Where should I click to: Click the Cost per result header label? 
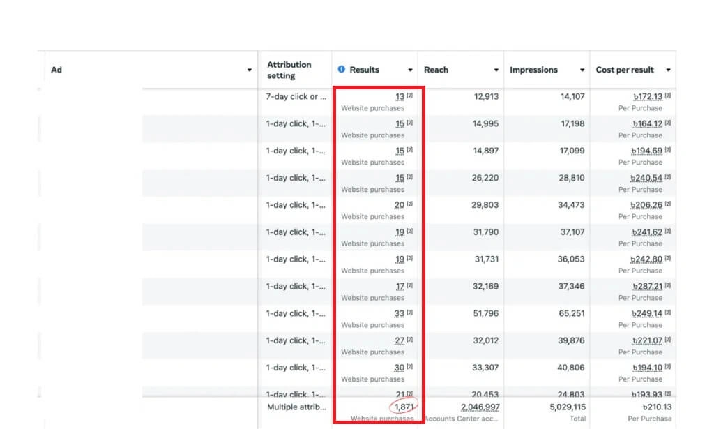pos(625,70)
